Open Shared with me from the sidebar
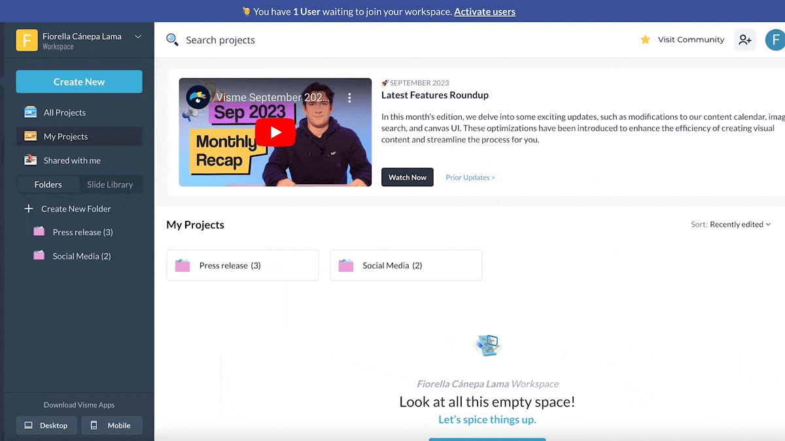 (30, 160)
